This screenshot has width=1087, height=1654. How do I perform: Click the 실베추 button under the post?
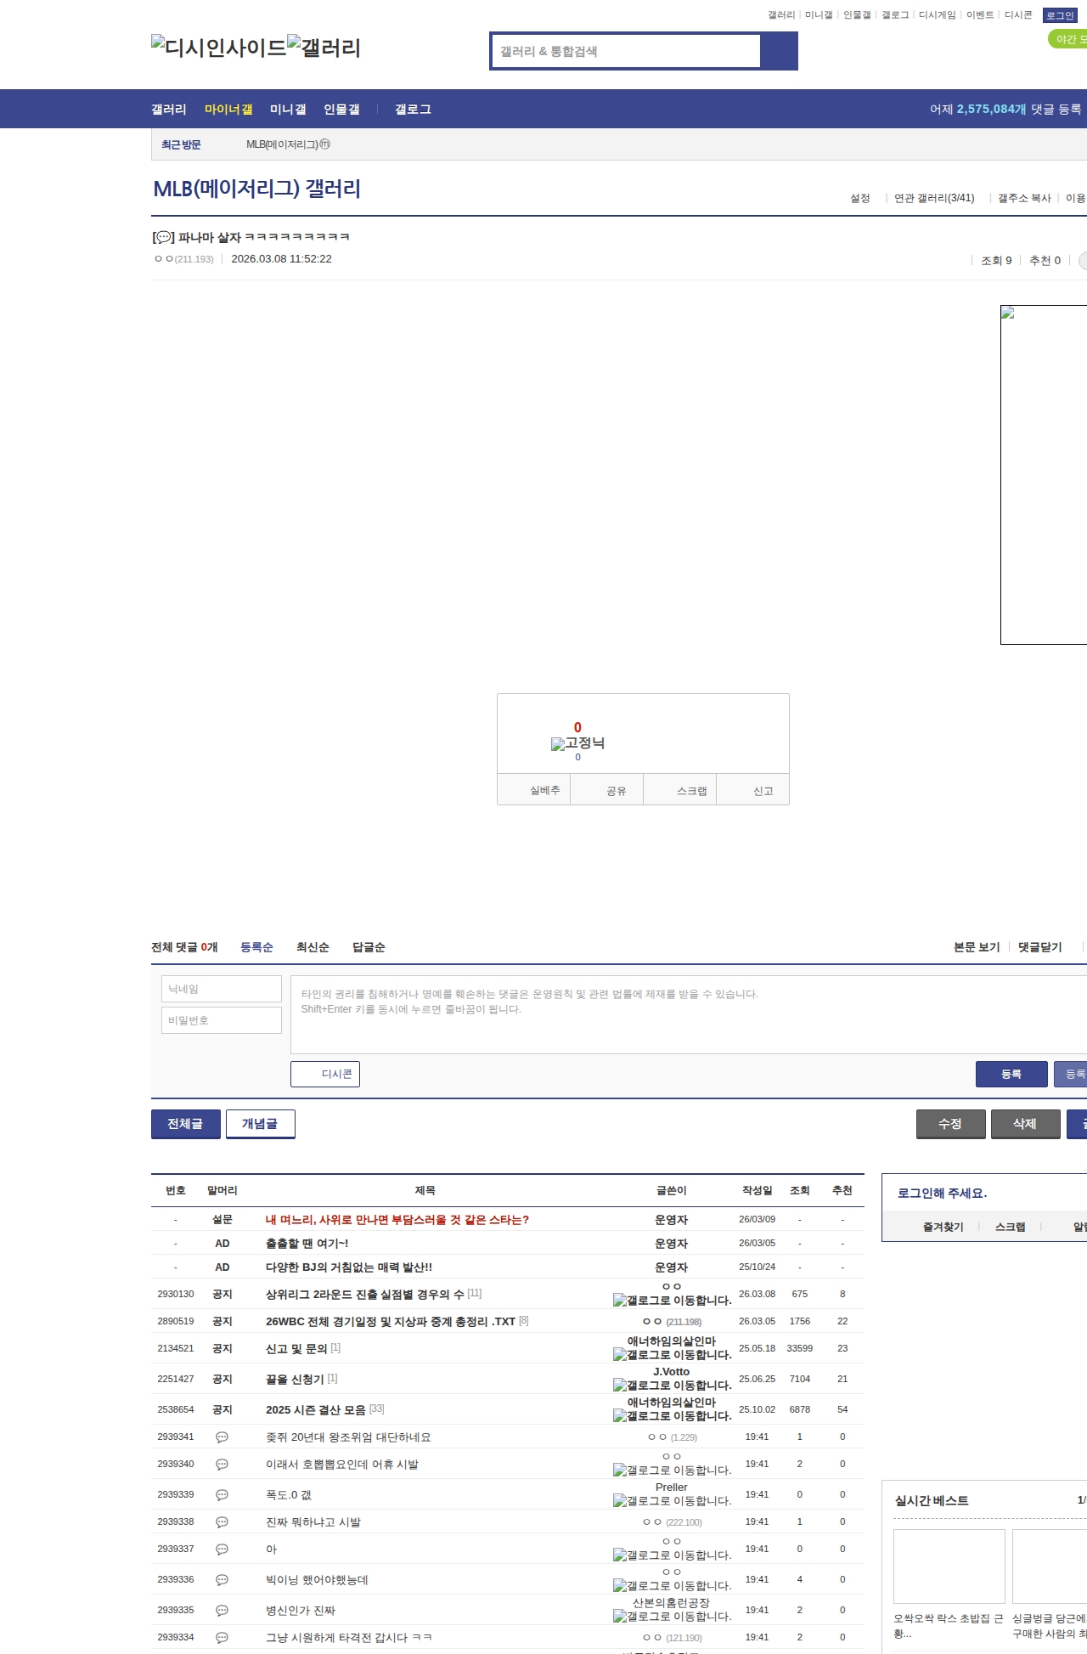tap(533, 790)
